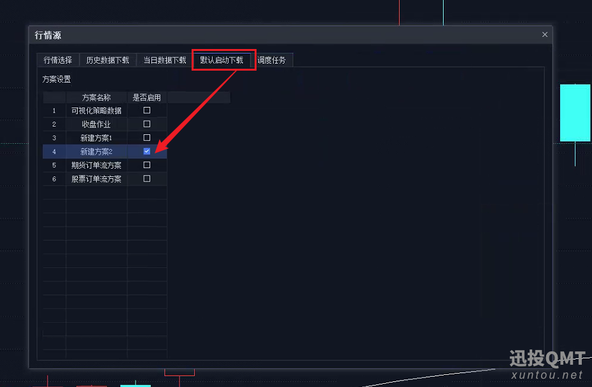Select row number 1 cell
Viewport: 592px width, 387px height.
click(x=54, y=111)
